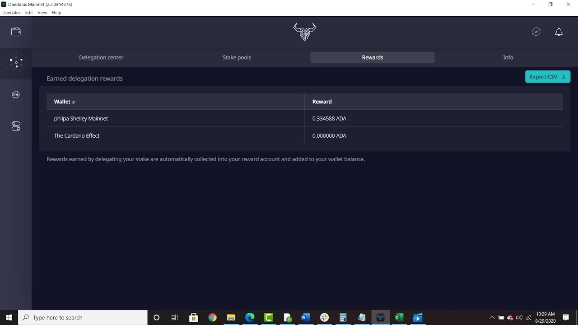The width and height of the screenshot is (578, 325).
Task: Open the Windows Action Center notifications
Action: (566, 317)
